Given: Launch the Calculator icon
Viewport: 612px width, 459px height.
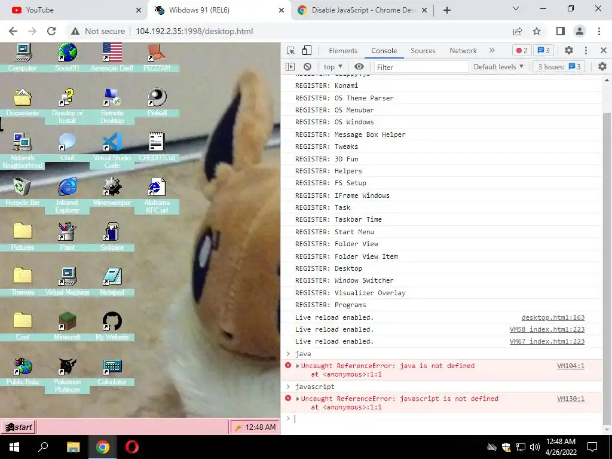Looking at the screenshot, I should 112,366.
